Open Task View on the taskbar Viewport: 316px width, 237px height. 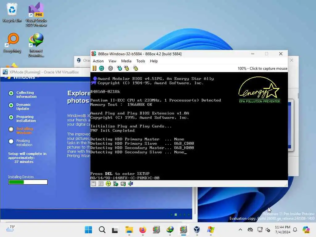115,230
